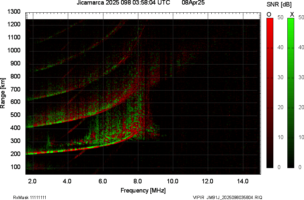Click the red O-mode color bar
The width and height of the screenshot is (304, 200).
pos(270,93)
